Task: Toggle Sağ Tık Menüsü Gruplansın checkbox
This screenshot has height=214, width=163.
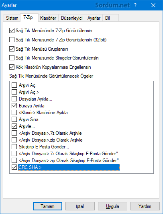Action: click(12, 49)
